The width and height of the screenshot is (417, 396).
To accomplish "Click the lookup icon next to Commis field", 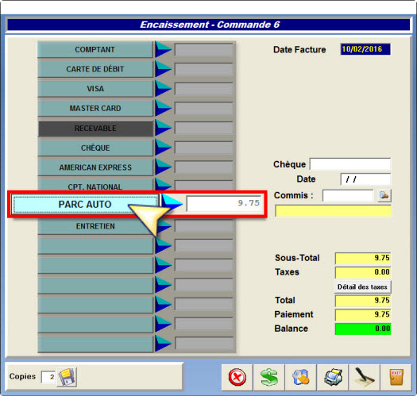I will [384, 195].
